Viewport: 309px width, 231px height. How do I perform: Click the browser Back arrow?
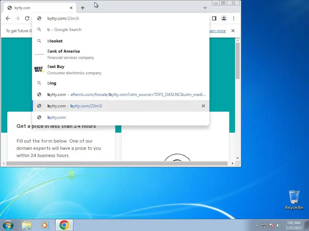pyautogui.click(x=8, y=18)
